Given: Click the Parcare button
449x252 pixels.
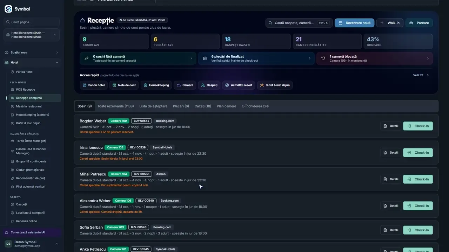Looking at the screenshot, I should click(419, 23).
